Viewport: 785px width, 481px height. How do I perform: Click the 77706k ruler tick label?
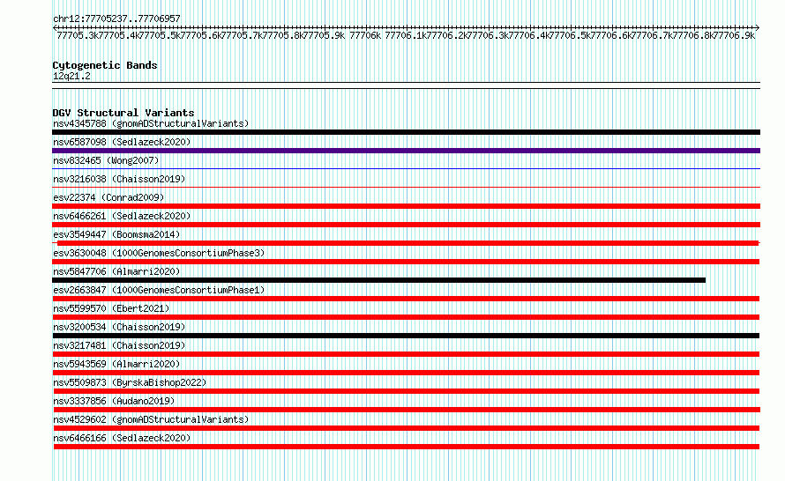[365, 35]
